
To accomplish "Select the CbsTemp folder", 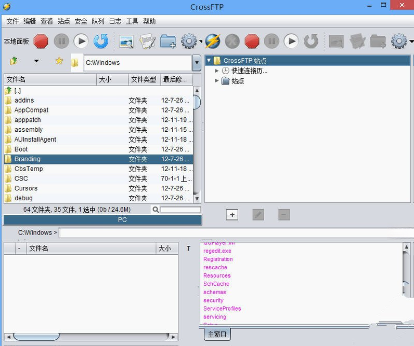I will click(x=98, y=169).
